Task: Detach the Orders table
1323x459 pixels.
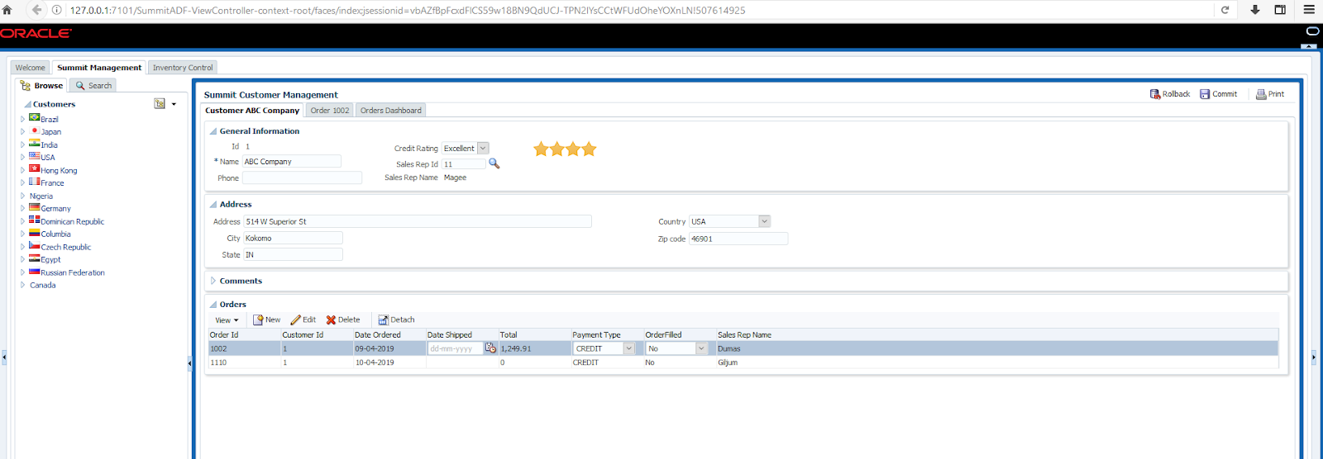Action: [396, 319]
